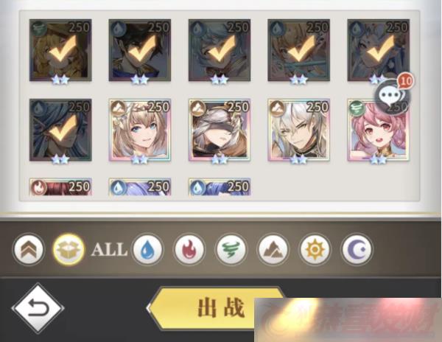Filter heroes by water element
442x342 pixels.
pos(147,250)
